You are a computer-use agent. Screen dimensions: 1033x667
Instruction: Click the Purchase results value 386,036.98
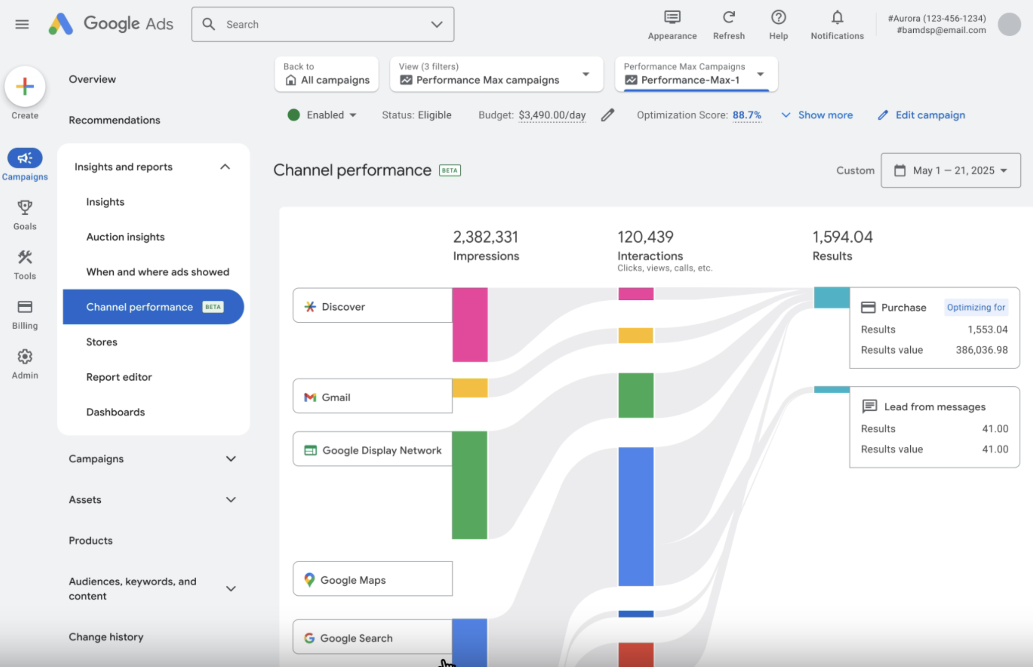(982, 349)
